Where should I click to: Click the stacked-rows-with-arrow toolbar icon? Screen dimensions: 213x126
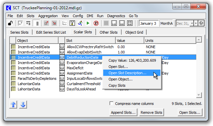click(x=28, y=23)
